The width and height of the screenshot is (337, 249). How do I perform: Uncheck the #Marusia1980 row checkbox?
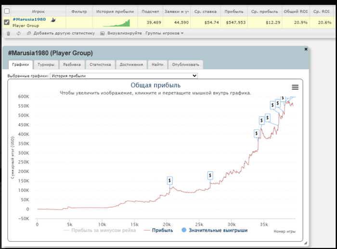[7, 22]
